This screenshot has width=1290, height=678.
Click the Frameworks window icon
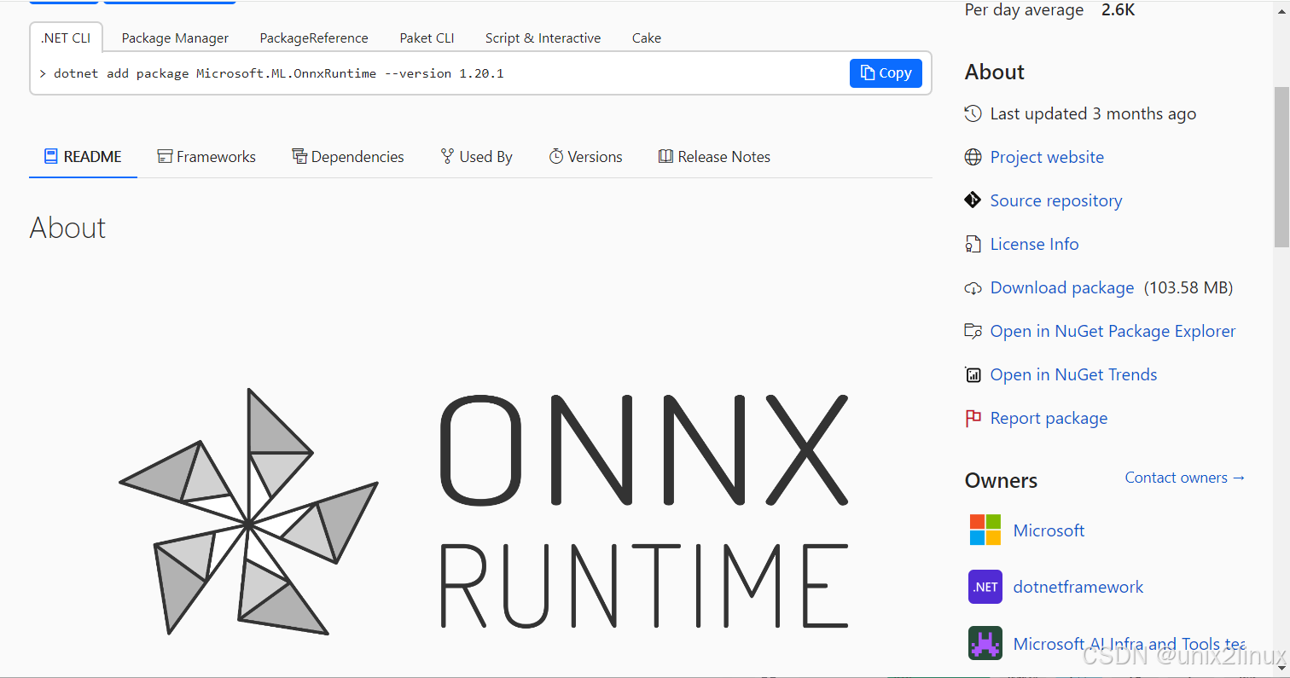click(x=165, y=157)
